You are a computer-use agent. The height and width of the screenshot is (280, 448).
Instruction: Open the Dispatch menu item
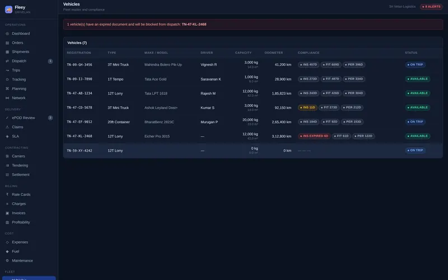coord(29,61)
